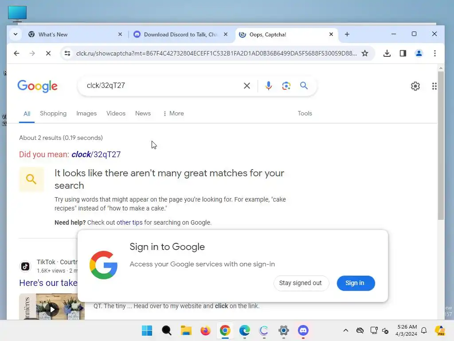454x341 pixels.
Task: View site information icon in address bar
Action: tap(67, 53)
